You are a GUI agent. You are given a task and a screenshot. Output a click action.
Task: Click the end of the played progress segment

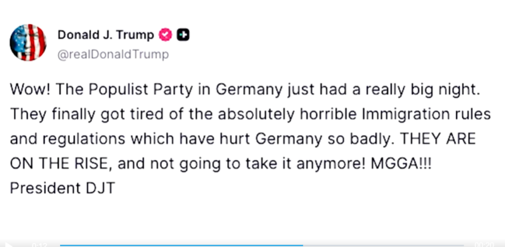(302, 246)
